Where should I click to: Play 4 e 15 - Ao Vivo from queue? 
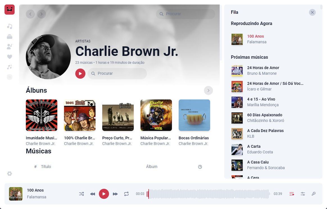[273, 102]
